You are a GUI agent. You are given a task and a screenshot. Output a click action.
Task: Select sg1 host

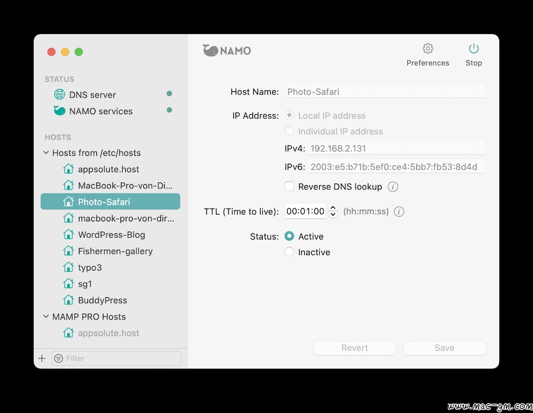click(110, 284)
